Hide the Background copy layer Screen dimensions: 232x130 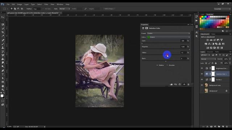pyautogui.click(x=202, y=85)
